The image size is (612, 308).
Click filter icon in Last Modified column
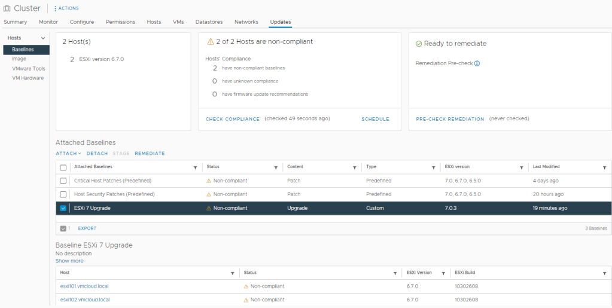pyautogui.click(x=605, y=167)
